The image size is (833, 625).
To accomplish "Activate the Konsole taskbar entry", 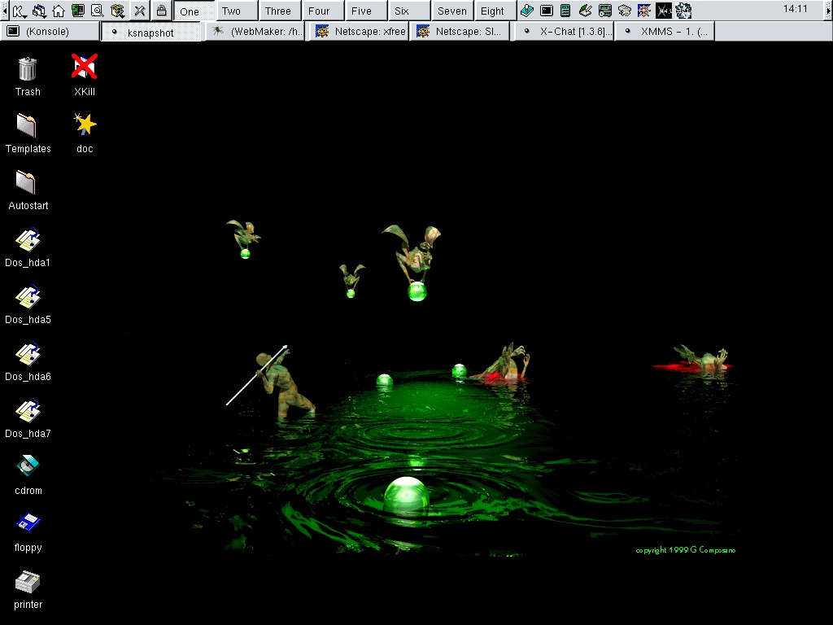I will tap(50, 32).
